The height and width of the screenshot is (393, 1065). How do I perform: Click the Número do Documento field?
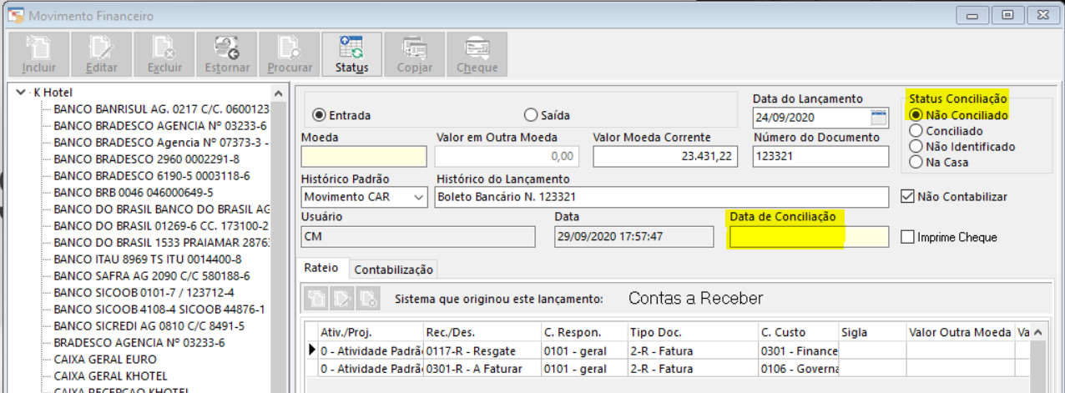[x=820, y=156]
